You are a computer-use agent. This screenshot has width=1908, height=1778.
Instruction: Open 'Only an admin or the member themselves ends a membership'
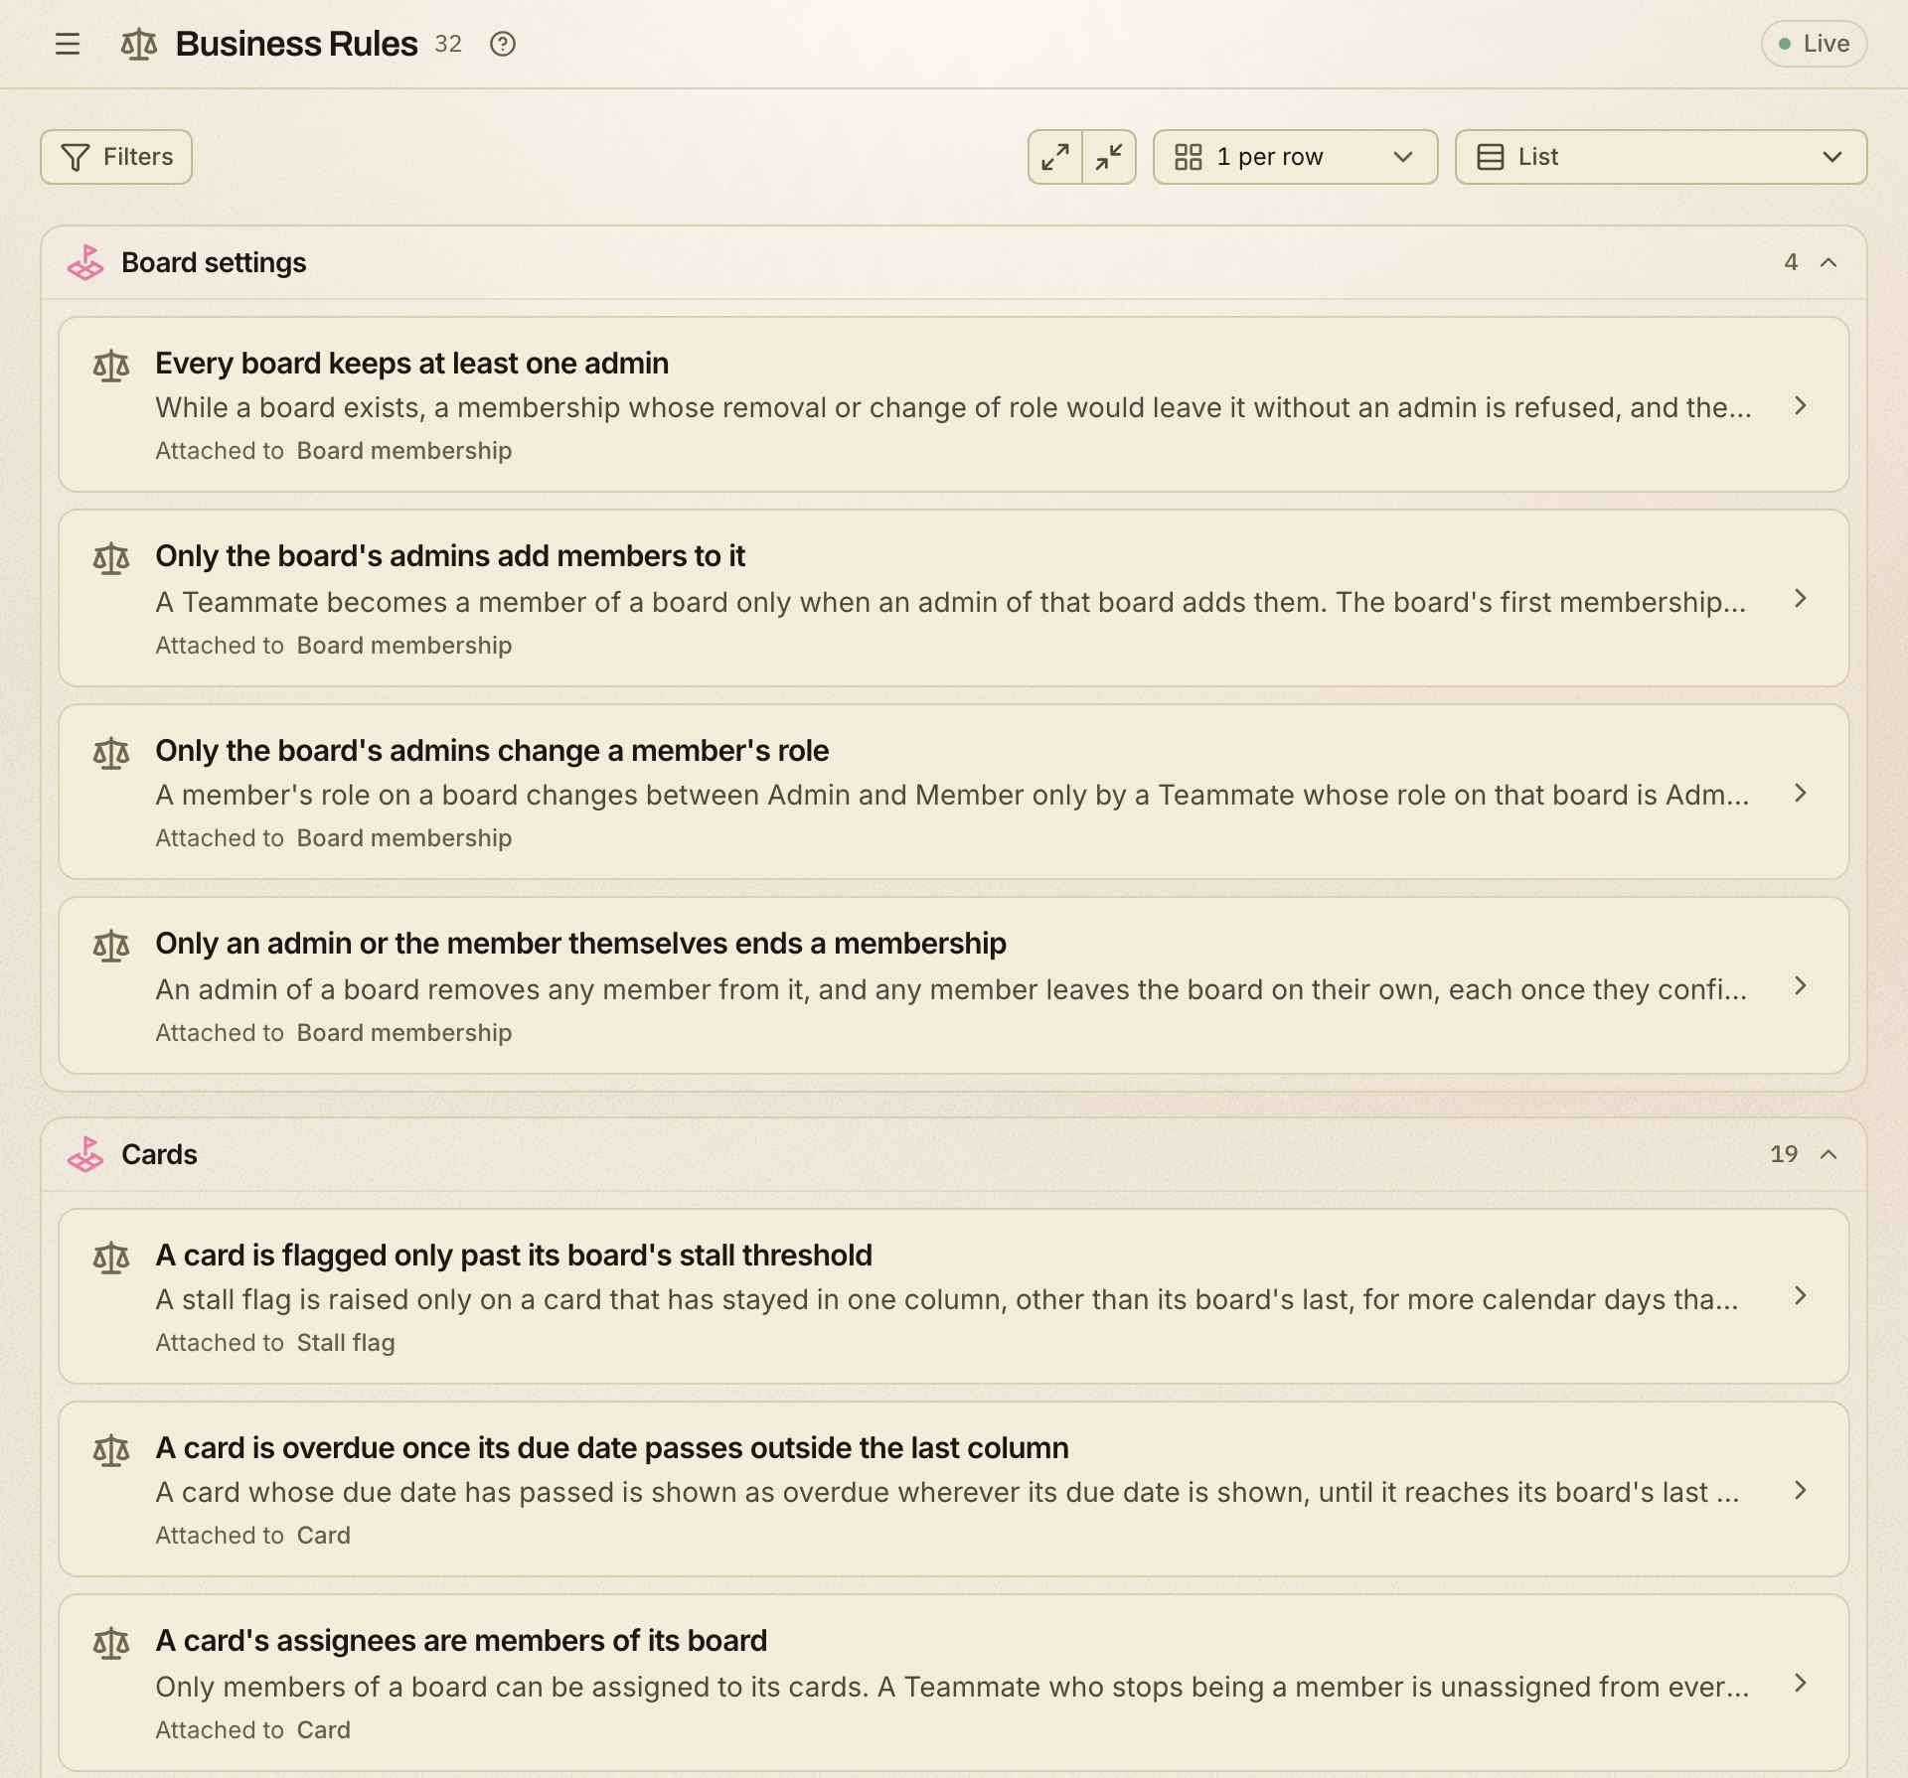point(954,985)
